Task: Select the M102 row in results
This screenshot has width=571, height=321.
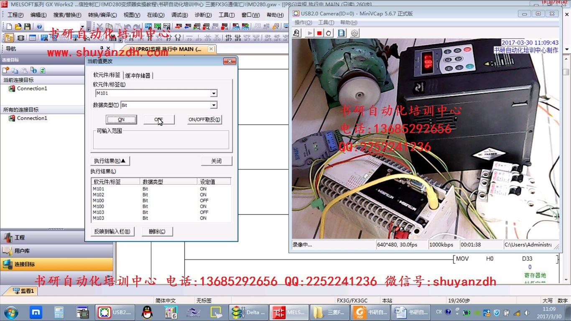Action: tap(161, 195)
